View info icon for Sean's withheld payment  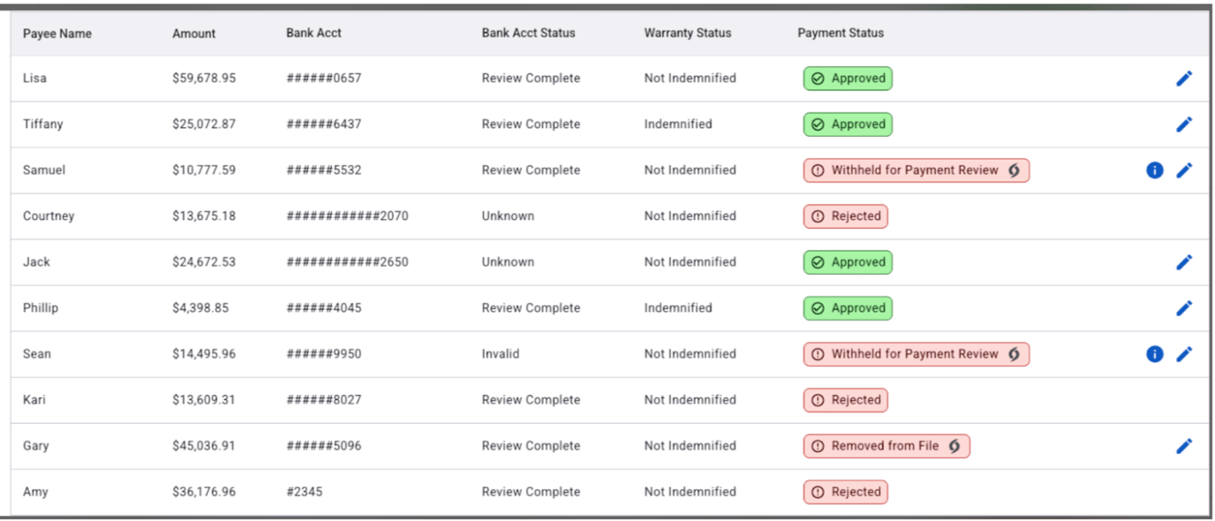(x=1154, y=353)
